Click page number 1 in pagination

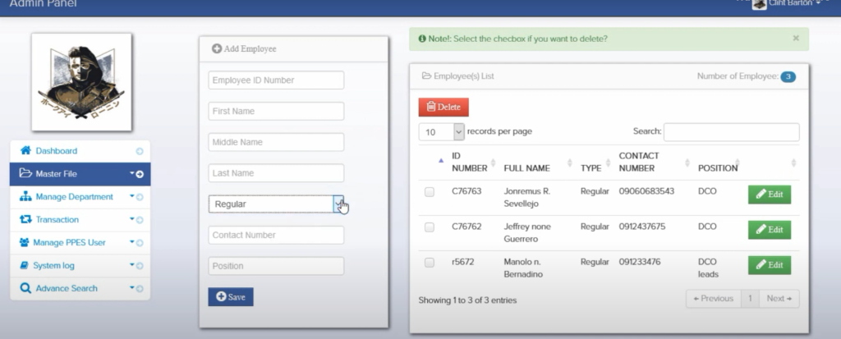point(750,299)
